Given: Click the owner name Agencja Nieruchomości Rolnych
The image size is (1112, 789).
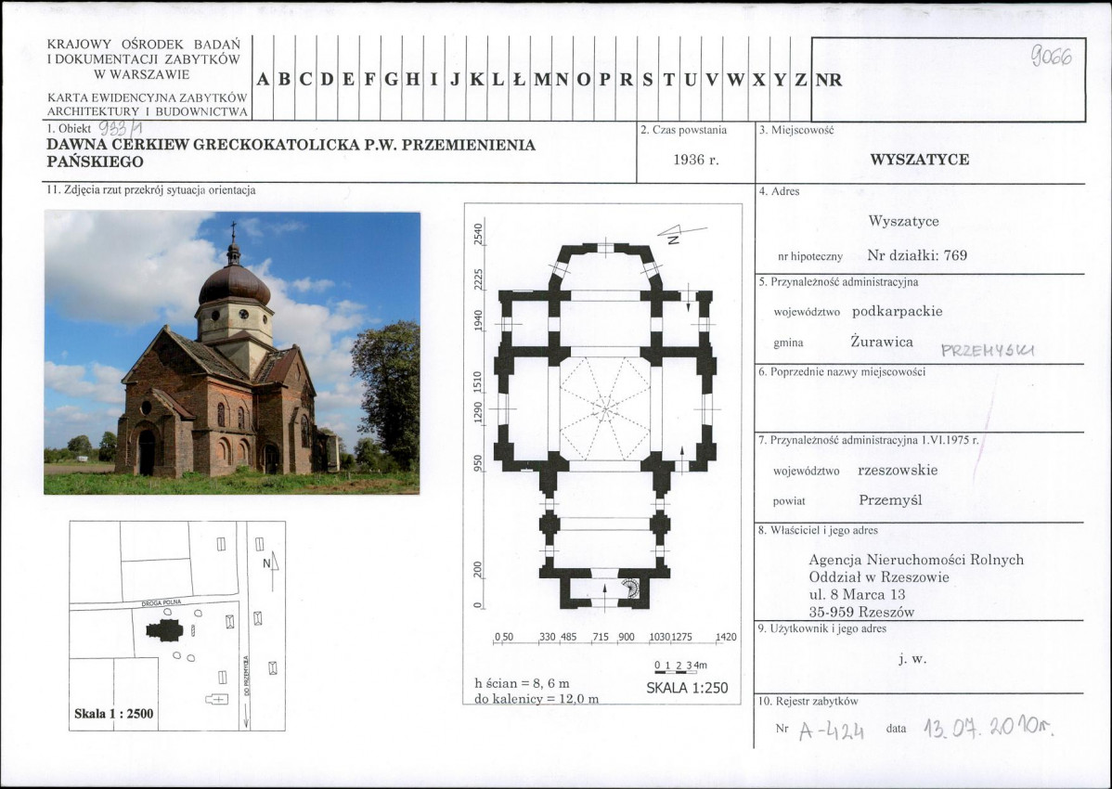Looking at the screenshot, I should [x=915, y=560].
